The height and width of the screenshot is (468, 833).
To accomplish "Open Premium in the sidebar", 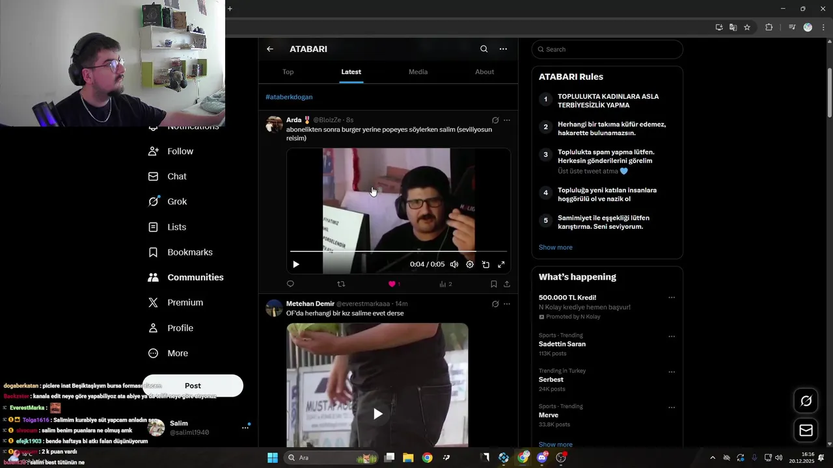I will (176, 302).
